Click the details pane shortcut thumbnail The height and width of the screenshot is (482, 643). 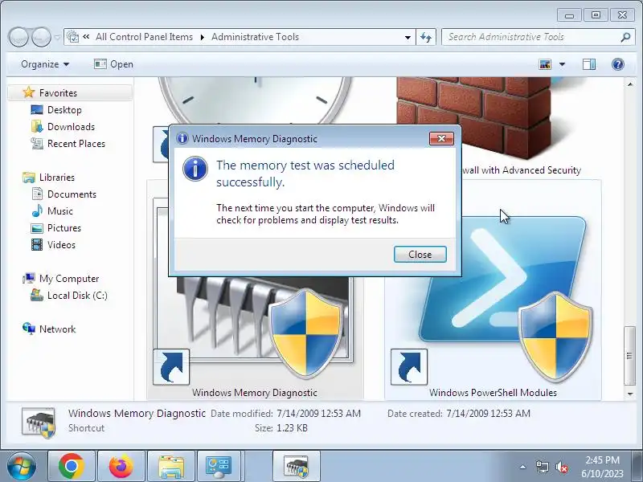[38, 423]
